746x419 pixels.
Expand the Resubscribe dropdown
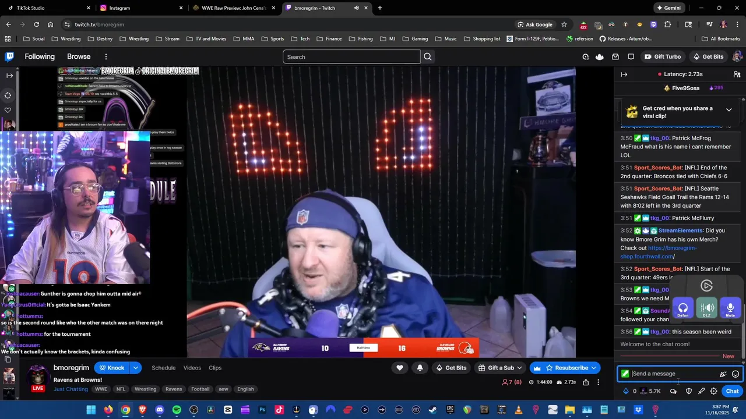[594, 368]
